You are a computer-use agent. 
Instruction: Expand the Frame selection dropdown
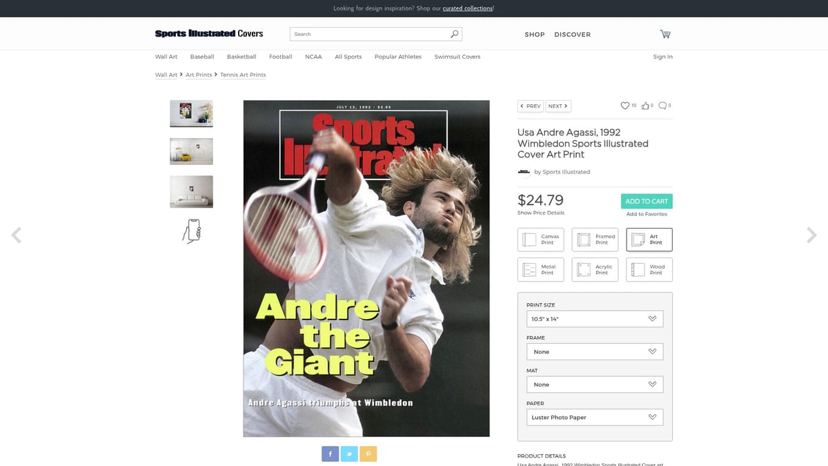click(595, 351)
